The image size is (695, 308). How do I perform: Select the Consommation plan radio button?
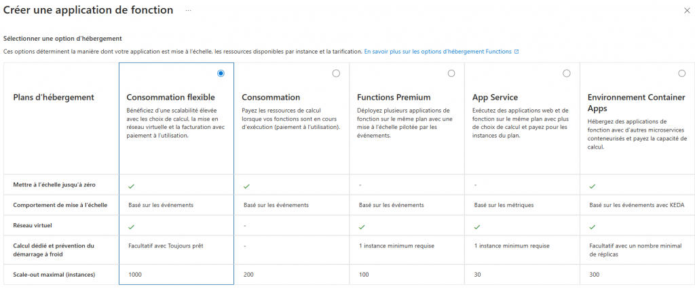pos(336,73)
